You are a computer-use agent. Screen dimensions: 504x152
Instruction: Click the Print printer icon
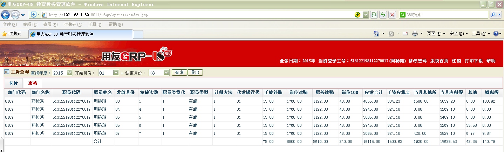415,34
